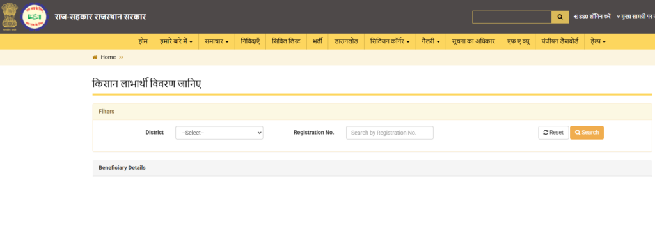Expand the समाचार dropdown menu
This screenshot has width=655, height=231.
tap(216, 41)
